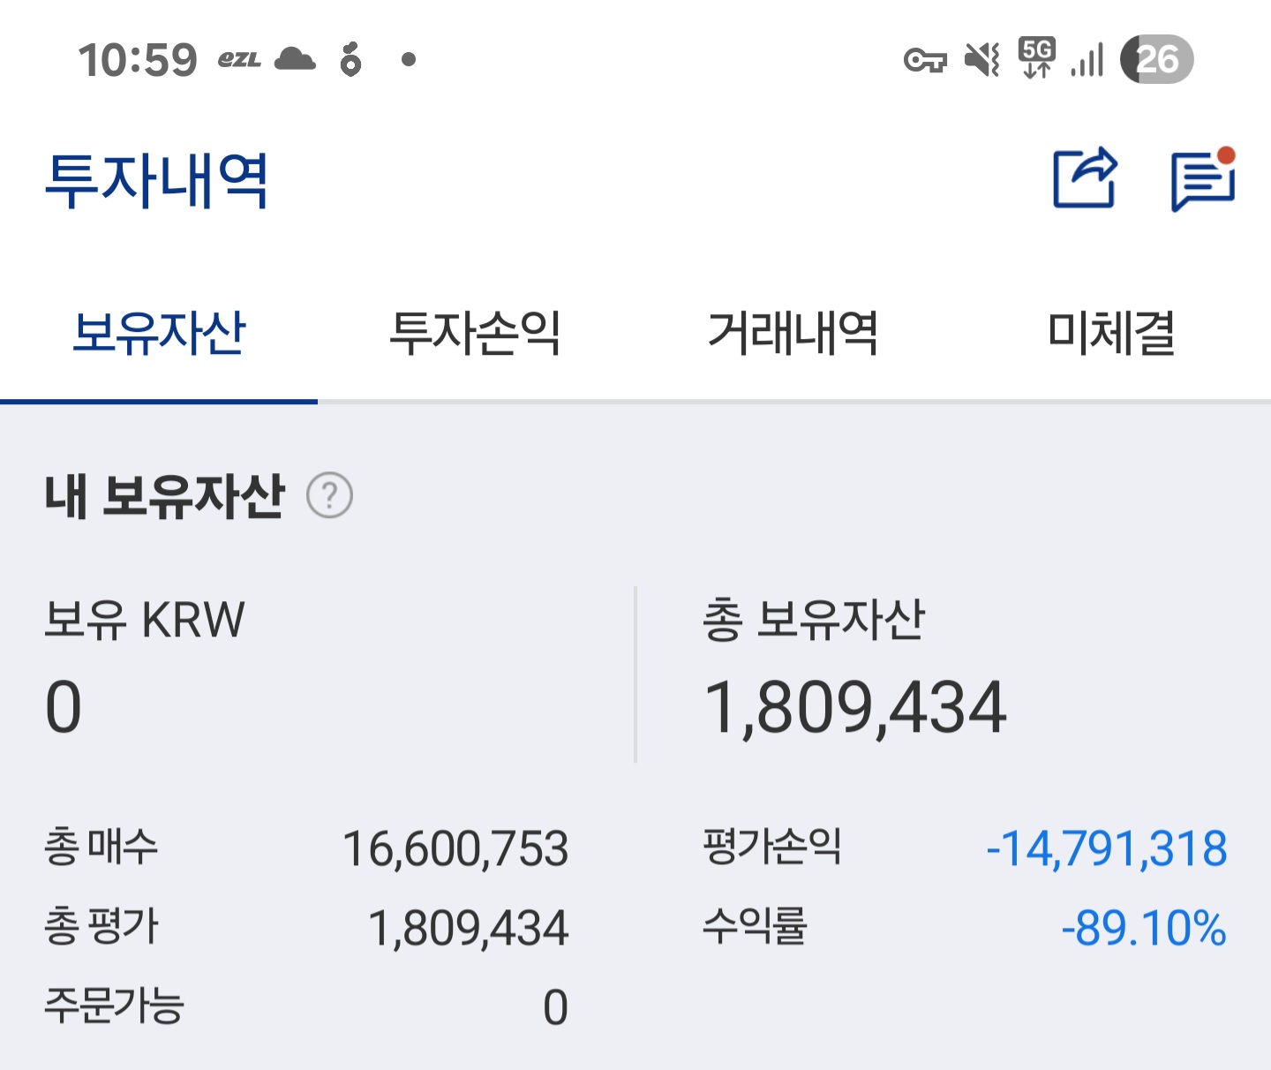This screenshot has height=1070, width=1271.
Task: Tap the signal strength bars icon
Action: pyautogui.click(x=1087, y=60)
